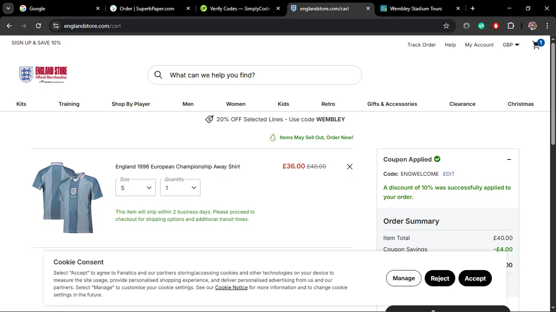
Task: Click the discount tag icon beside the WEMBLEY promo
Action: pos(209,119)
